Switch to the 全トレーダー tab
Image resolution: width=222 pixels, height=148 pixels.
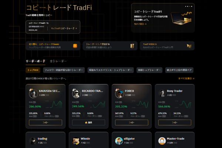tap(58, 61)
